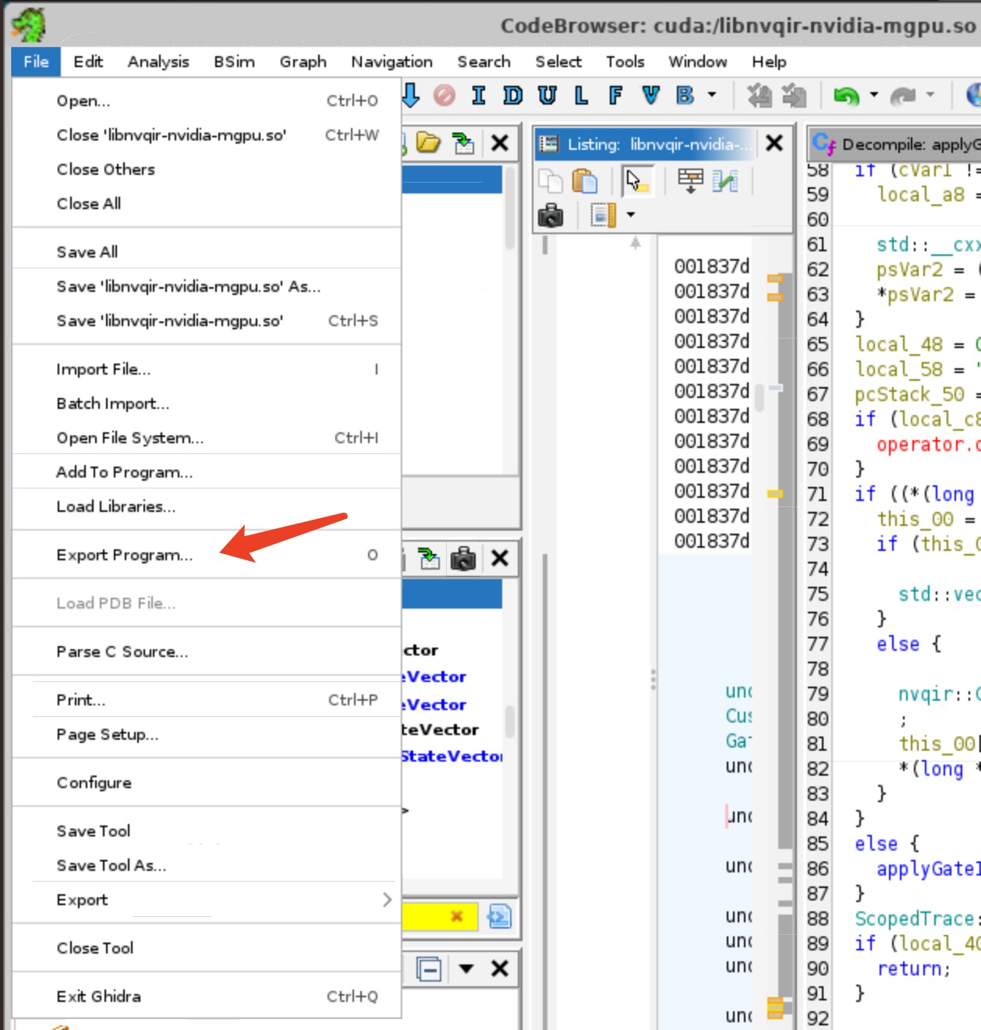Viewport: 981px width, 1030px height.
Task: Click the Copy icon in Listing toolbar
Action: (x=551, y=181)
